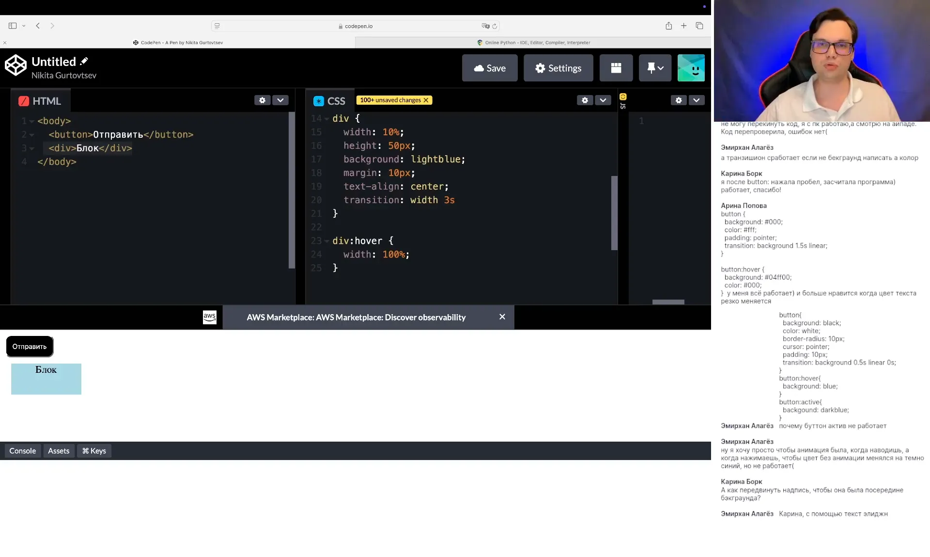Dismiss the unsaved changes warning badge
Screen dimensions: 930x557
pyautogui.click(x=426, y=100)
